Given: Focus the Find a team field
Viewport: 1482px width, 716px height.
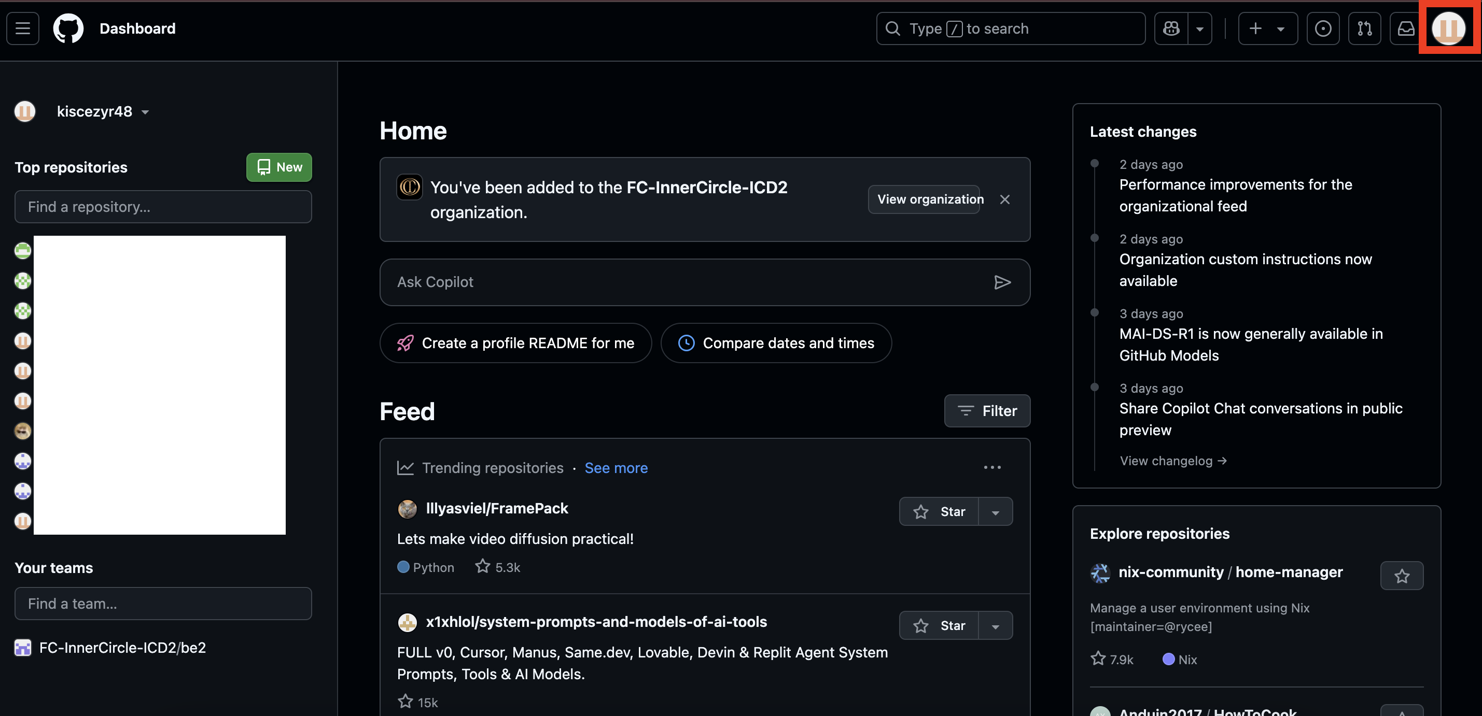Looking at the screenshot, I should click(163, 604).
